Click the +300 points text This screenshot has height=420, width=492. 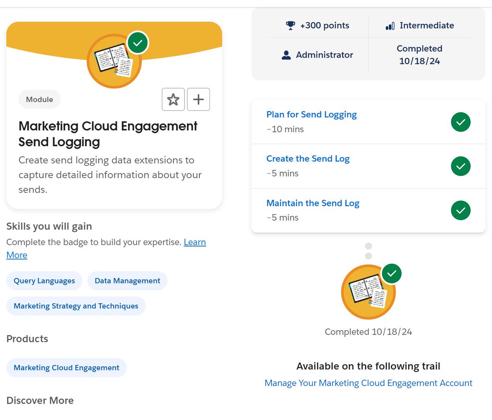point(325,25)
